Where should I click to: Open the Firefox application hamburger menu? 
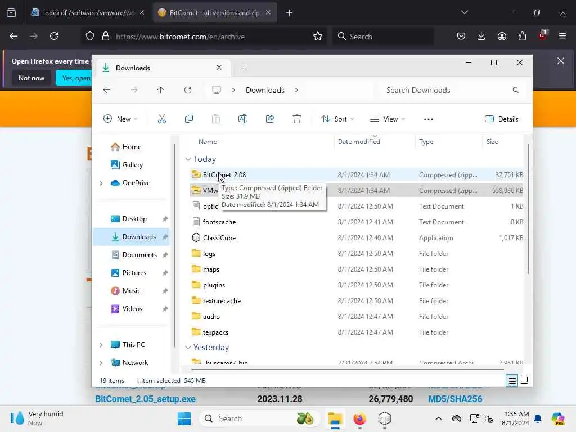[562, 36]
